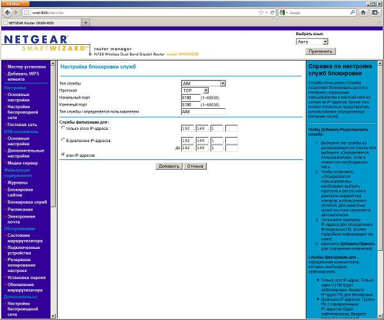Viewport: 384px width, 320px height.
Task: Select 'всех IP-адресов' radio option
Action: click(63, 154)
